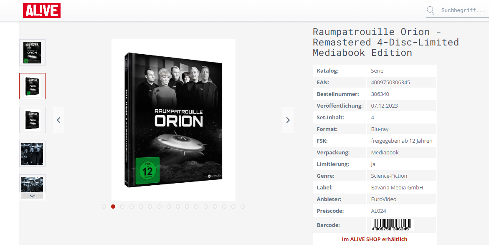Image resolution: width=489 pixels, height=247 pixels.
Task: Click the search magnifier icon
Action: click(x=431, y=10)
